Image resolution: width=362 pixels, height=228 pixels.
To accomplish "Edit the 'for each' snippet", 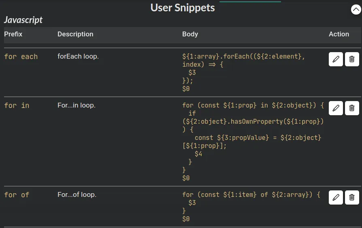I will (336, 59).
